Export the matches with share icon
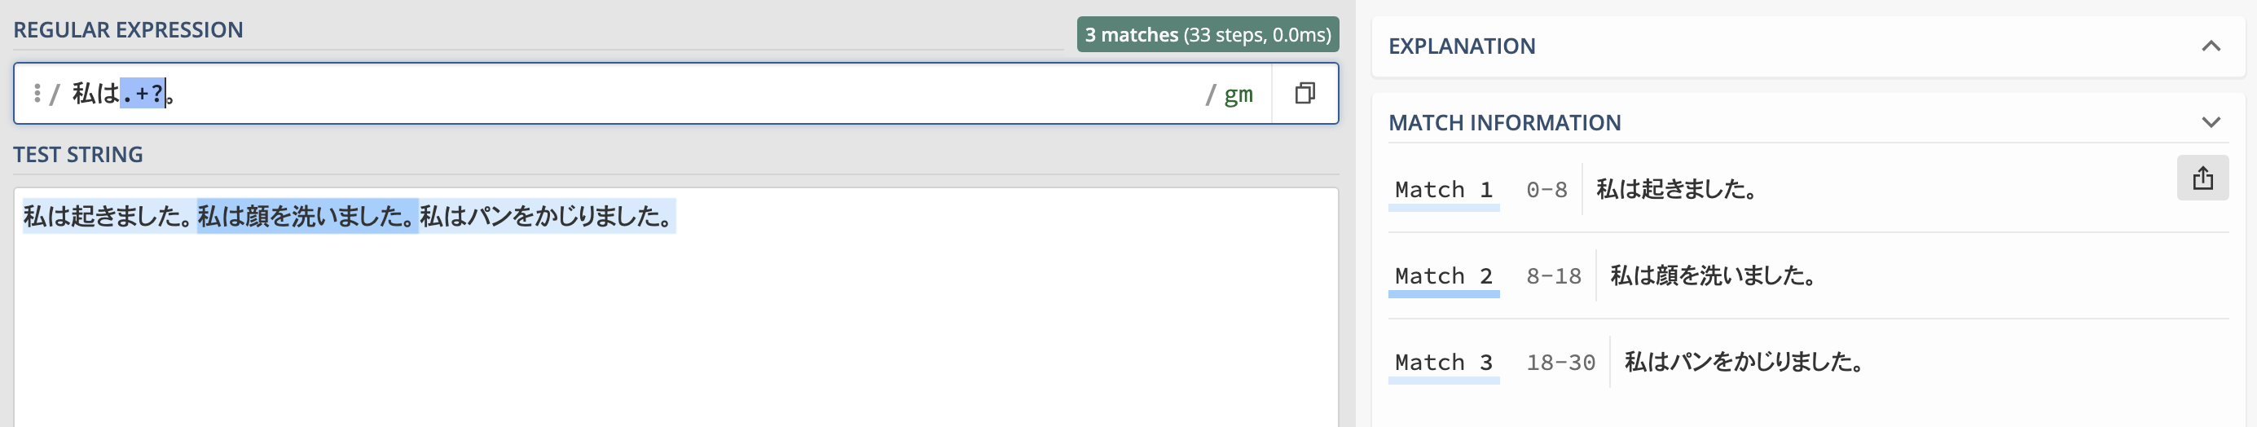 pos(2202,178)
